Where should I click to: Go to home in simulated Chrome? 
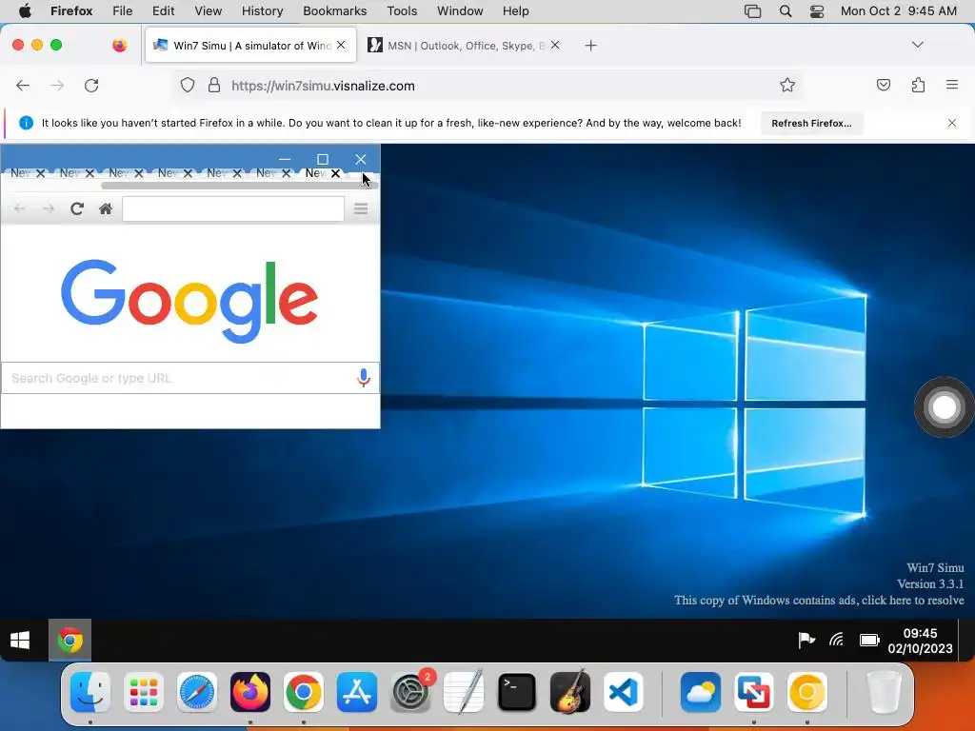click(x=106, y=208)
